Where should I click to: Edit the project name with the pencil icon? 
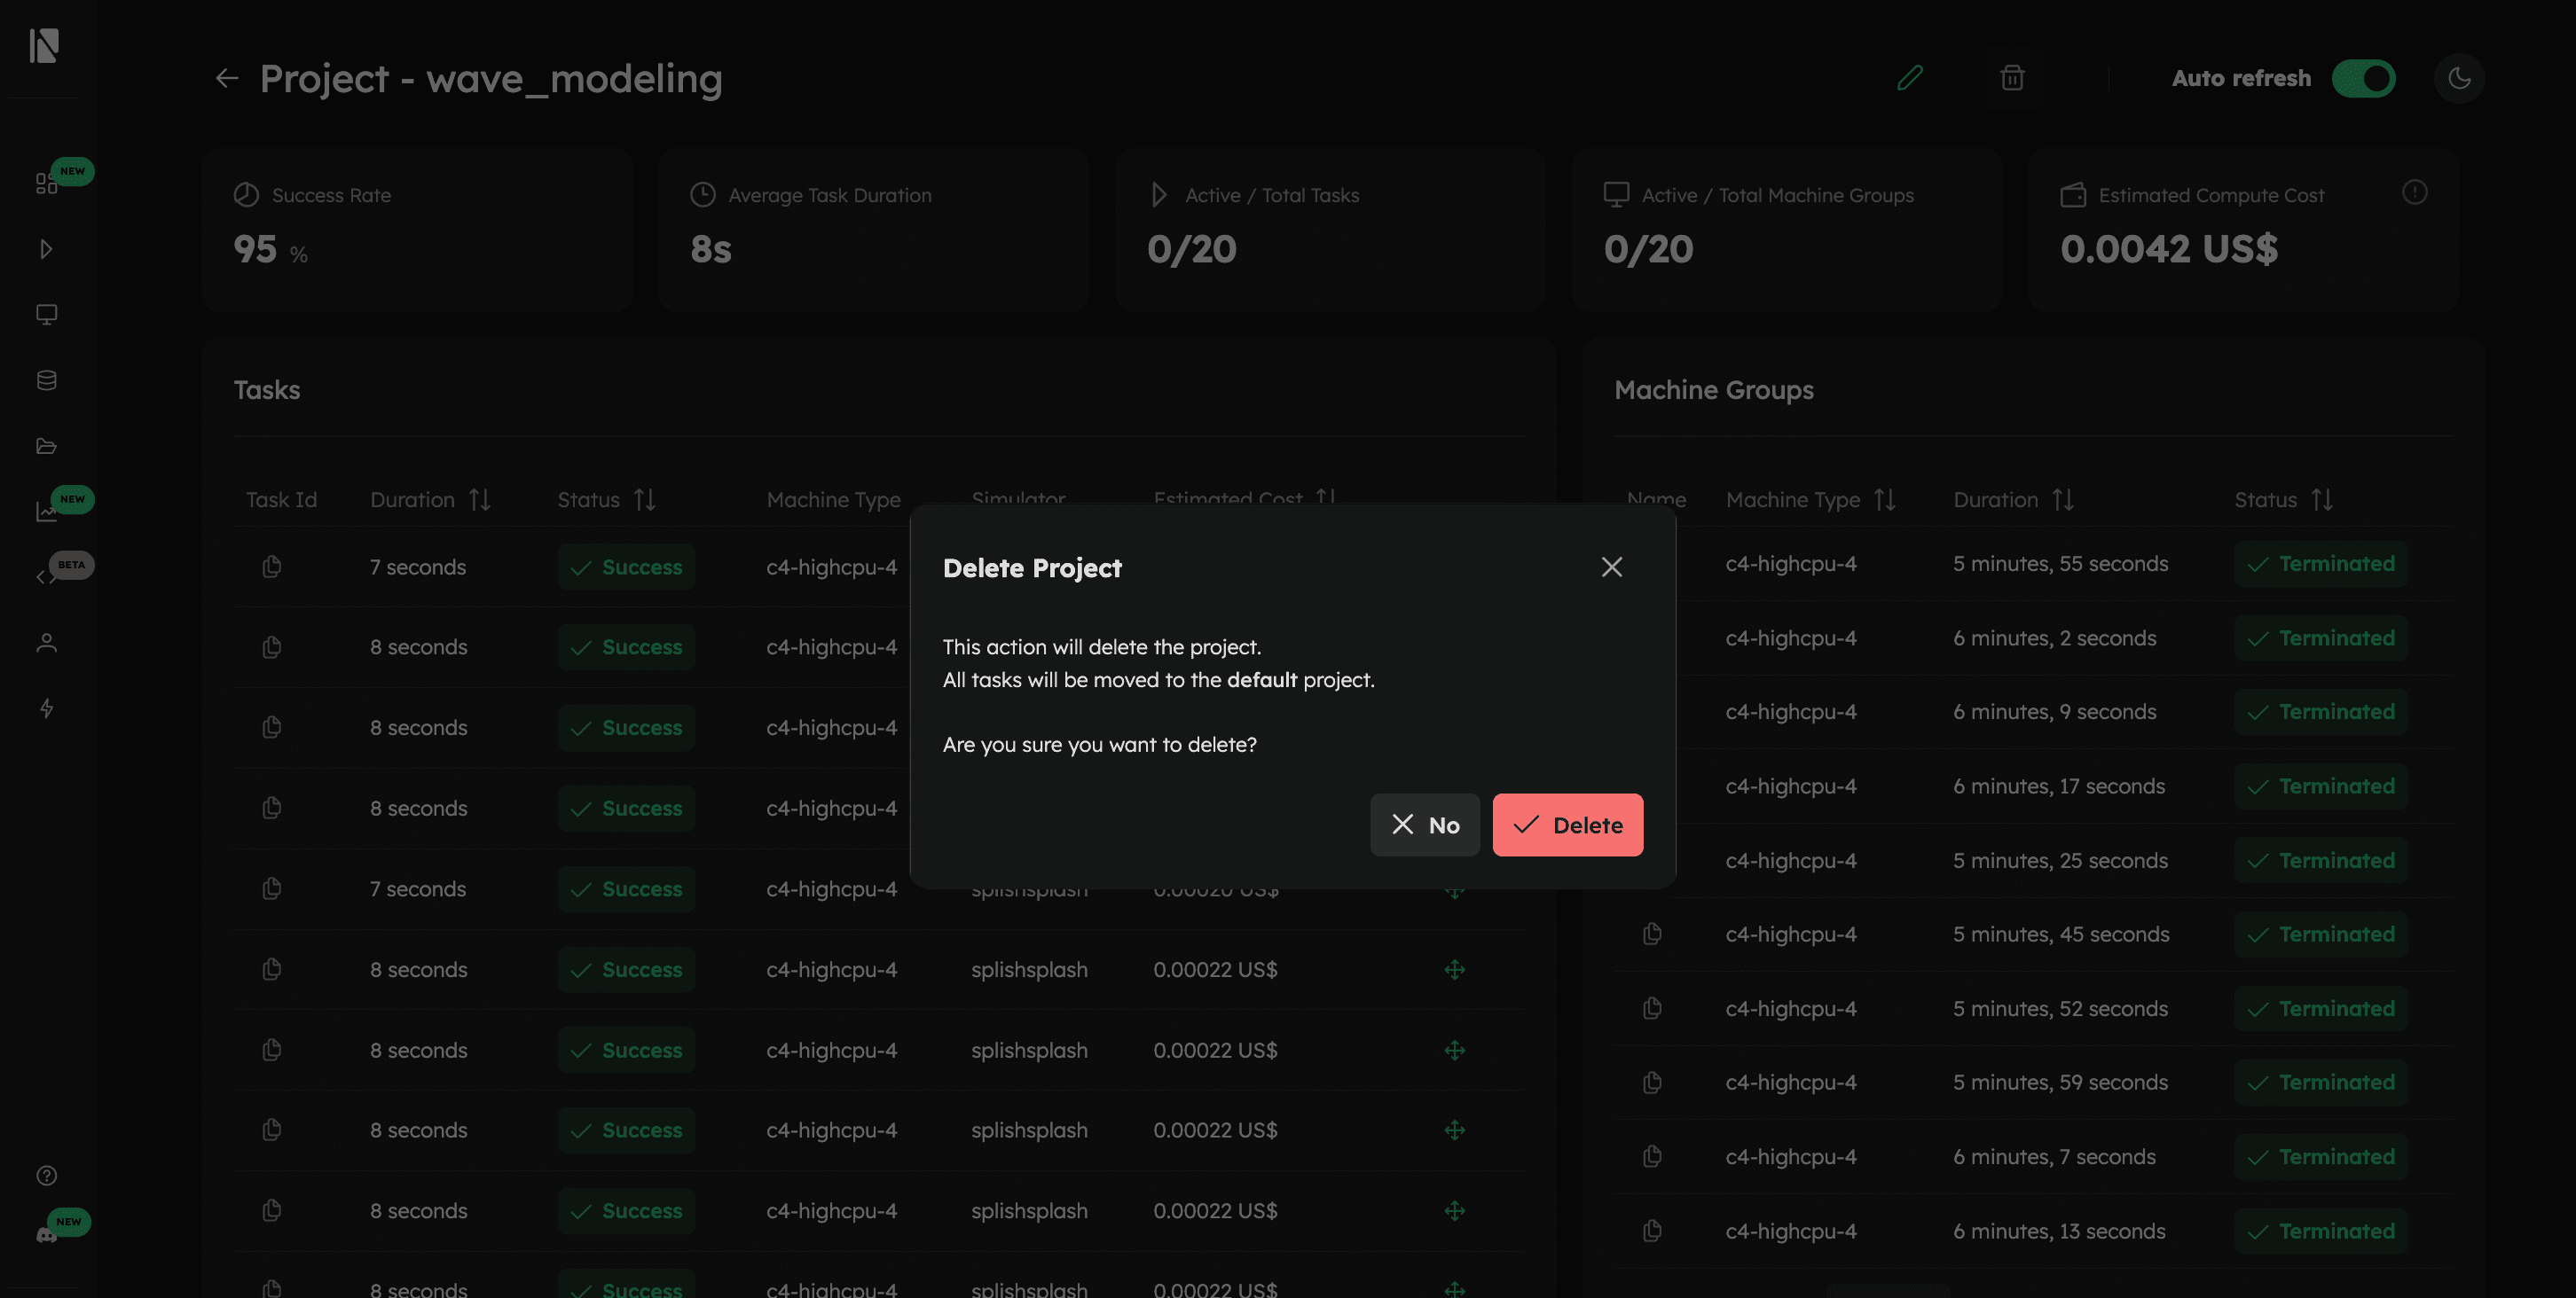1911,77
